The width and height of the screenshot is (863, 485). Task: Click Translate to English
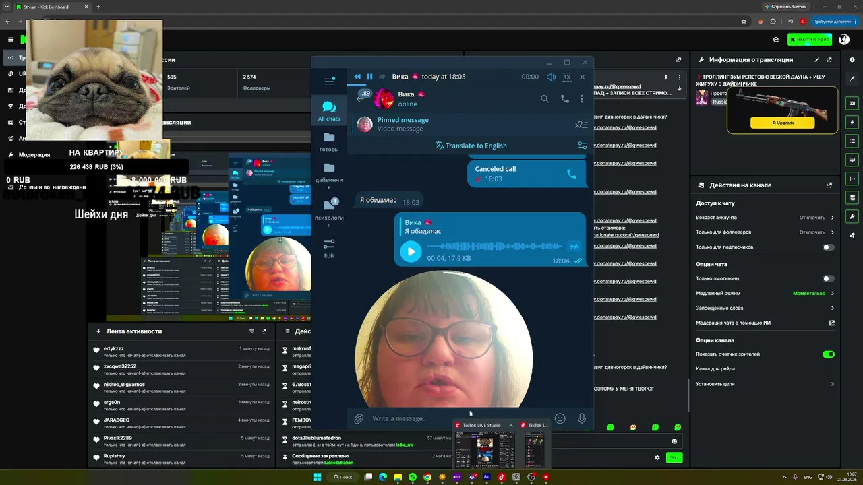tap(471, 145)
